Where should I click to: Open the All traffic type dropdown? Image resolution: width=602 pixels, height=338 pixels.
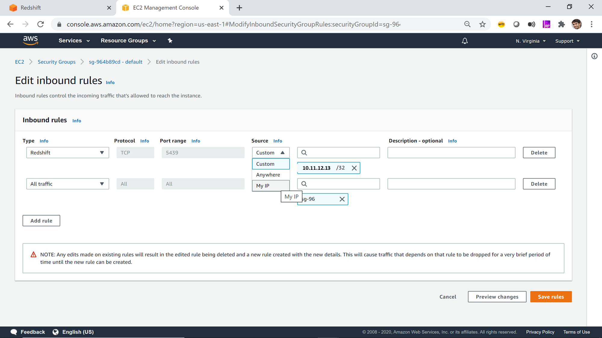click(67, 184)
